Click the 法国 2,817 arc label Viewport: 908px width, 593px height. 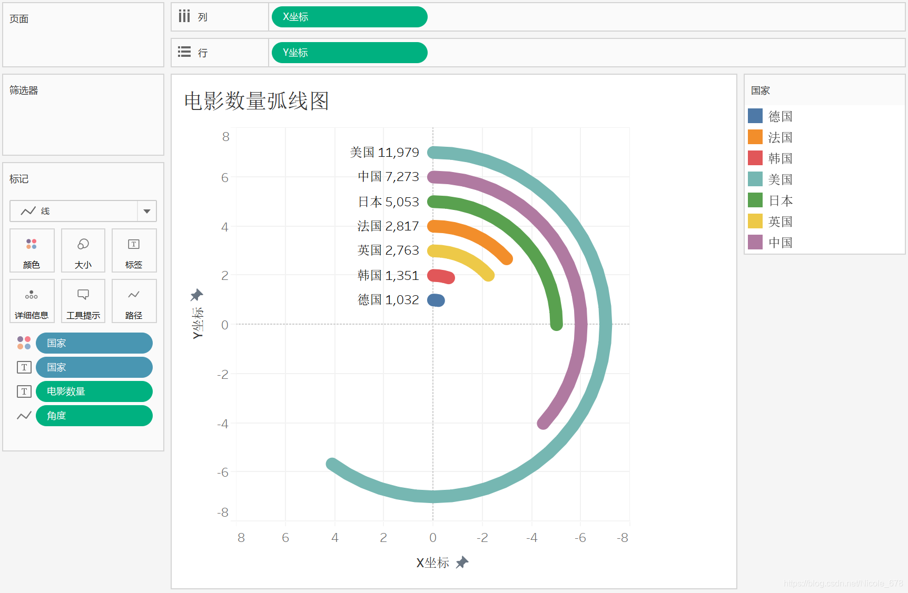pyautogui.click(x=388, y=226)
